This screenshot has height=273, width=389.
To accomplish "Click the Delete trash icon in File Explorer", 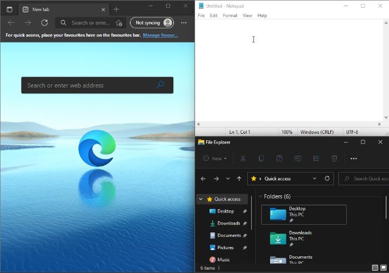I will pyautogui.click(x=334, y=159).
